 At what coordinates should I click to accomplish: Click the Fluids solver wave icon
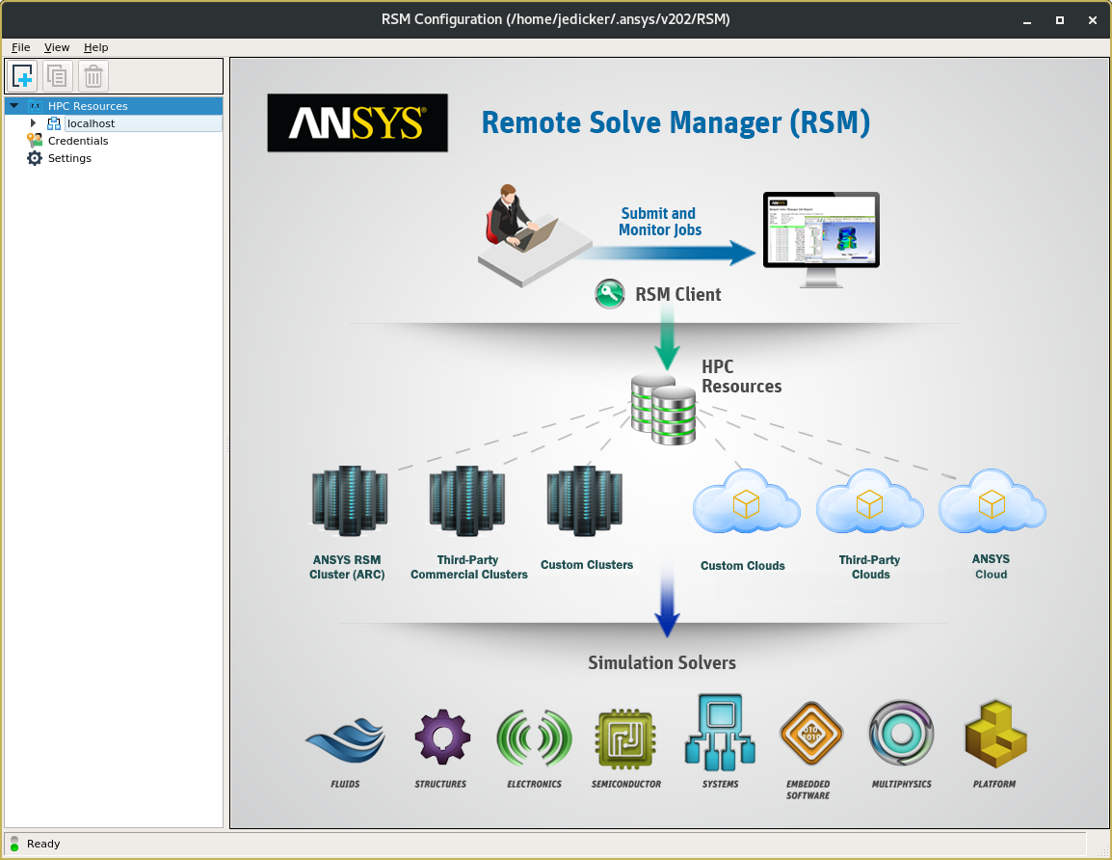click(x=345, y=740)
